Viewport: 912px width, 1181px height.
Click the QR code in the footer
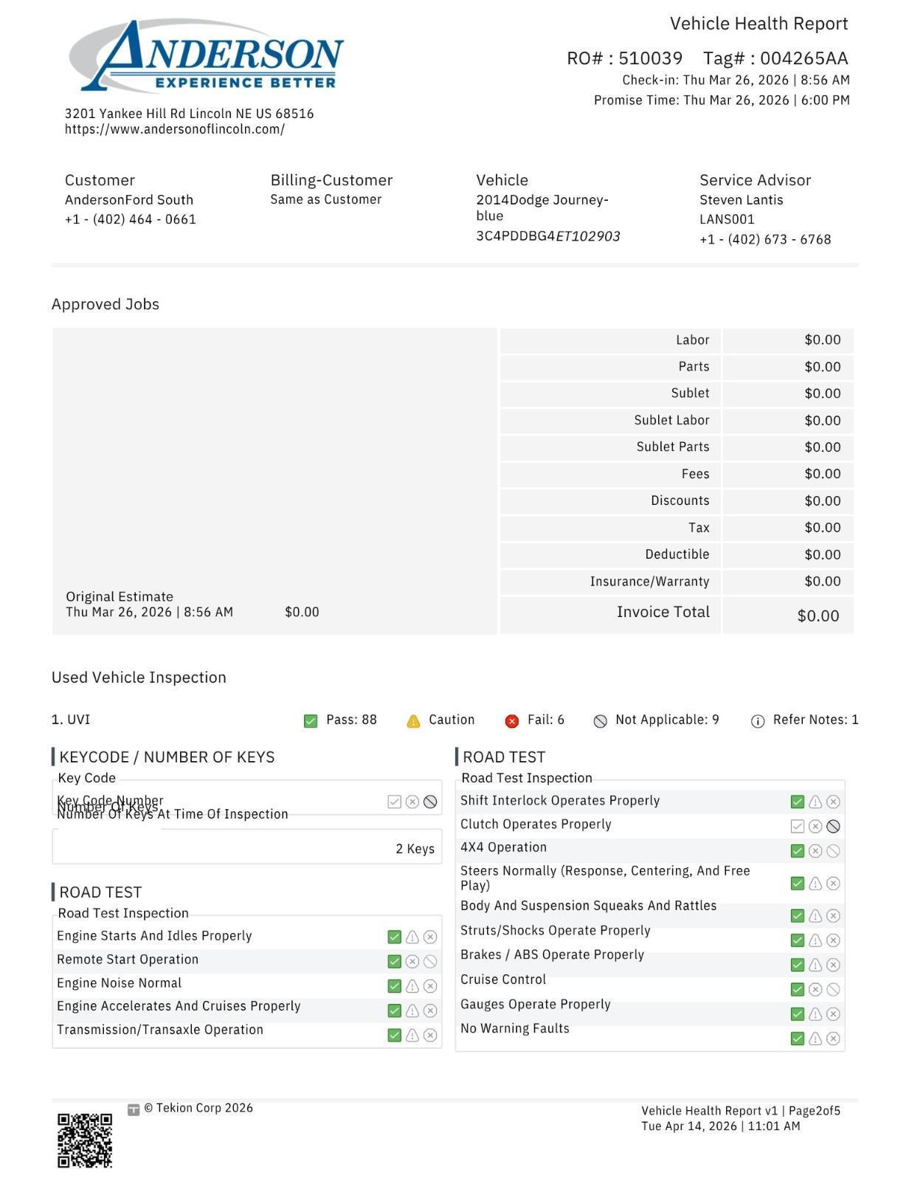click(x=85, y=1141)
